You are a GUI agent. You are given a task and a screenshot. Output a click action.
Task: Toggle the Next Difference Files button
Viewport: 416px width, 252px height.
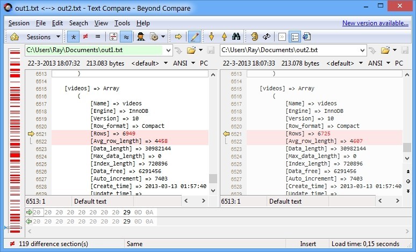(282, 37)
